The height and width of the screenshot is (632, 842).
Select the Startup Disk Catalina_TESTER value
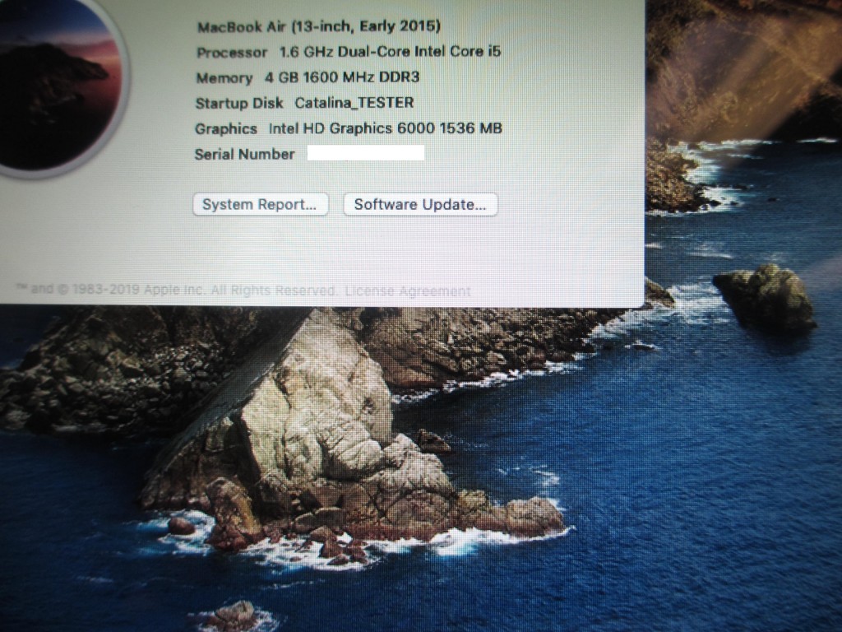tap(354, 103)
